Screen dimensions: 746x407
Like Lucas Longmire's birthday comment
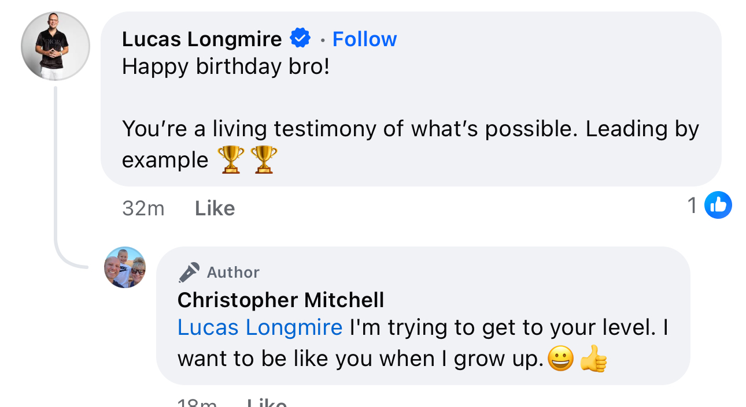(215, 208)
